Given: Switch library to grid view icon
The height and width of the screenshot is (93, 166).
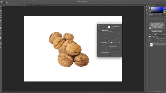Looking at the screenshot, I should coord(164,17).
